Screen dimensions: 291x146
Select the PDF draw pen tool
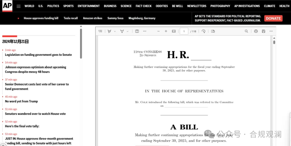[x=122, y=31]
